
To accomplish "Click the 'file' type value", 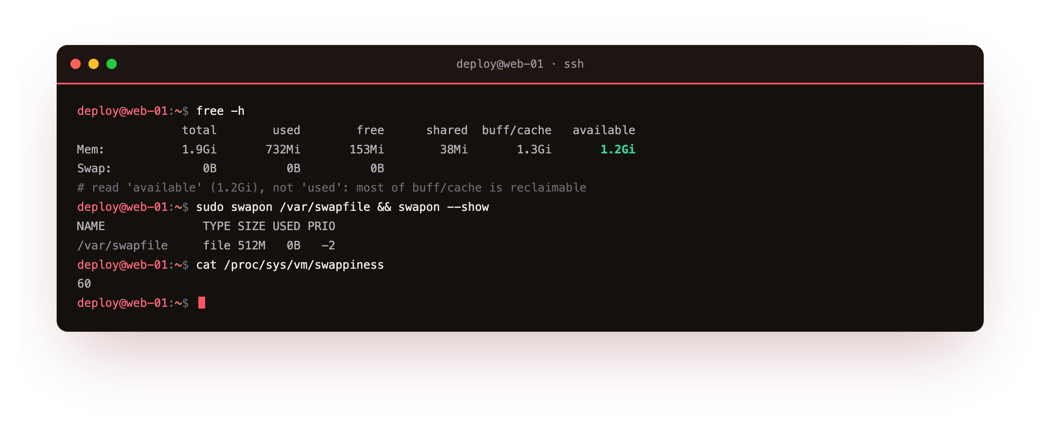I will pos(216,245).
